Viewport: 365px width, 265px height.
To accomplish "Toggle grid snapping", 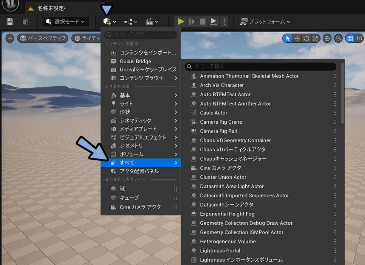I will (x=350, y=38).
